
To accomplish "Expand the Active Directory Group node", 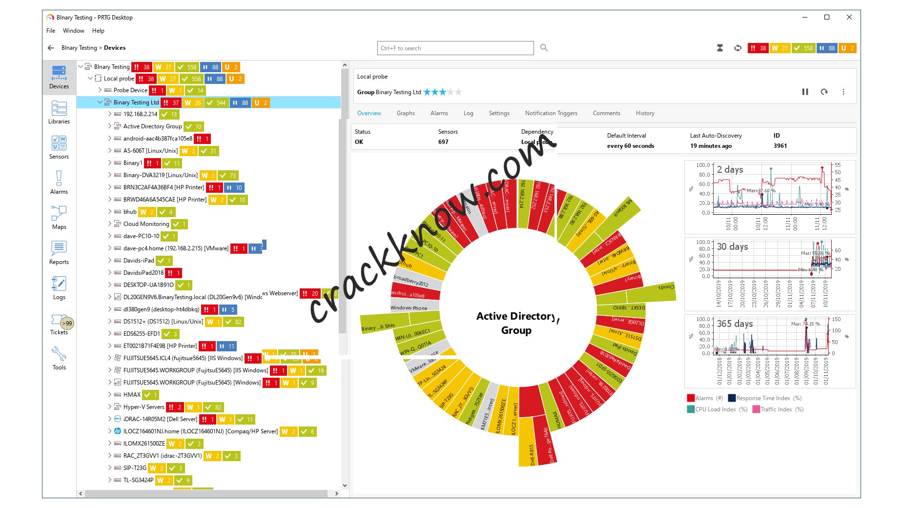I will coord(110,126).
